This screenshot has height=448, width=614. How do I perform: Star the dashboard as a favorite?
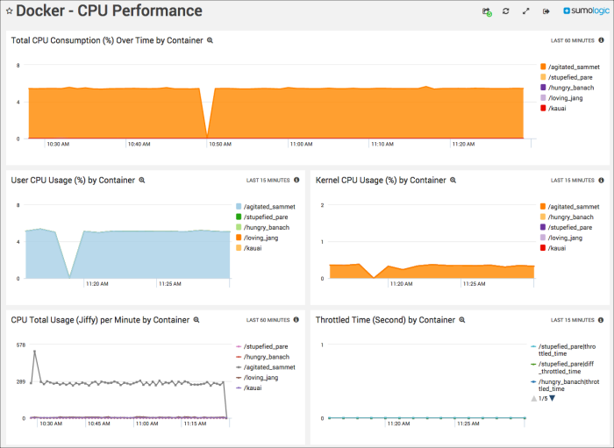pos(9,11)
